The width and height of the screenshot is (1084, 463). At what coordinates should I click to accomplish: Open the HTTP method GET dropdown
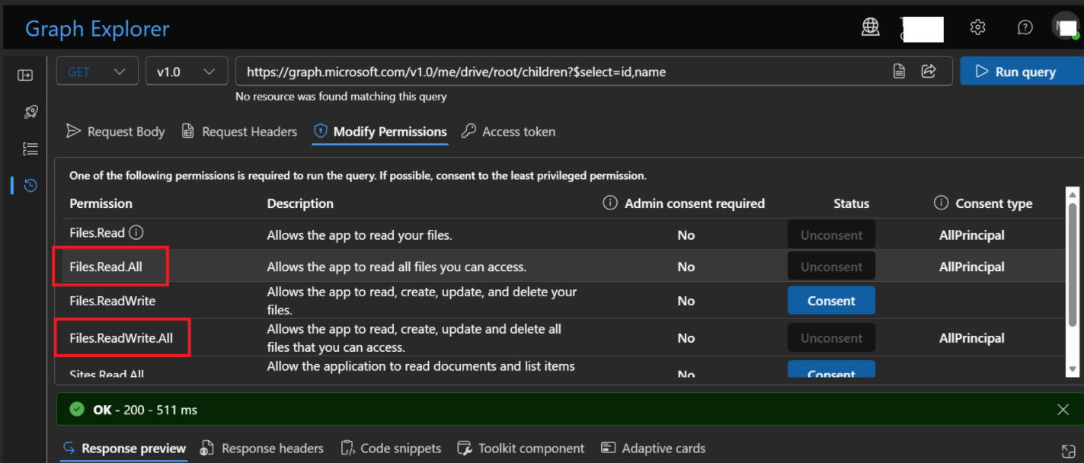click(98, 72)
